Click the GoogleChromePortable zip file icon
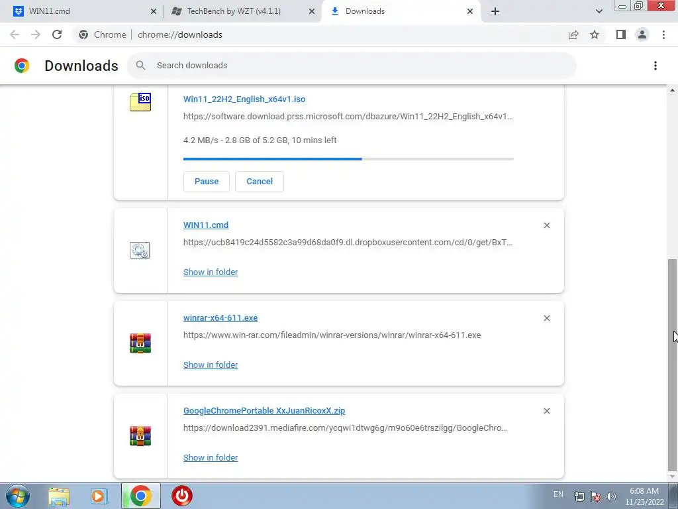Screen dimensions: 678x509 coord(140,436)
